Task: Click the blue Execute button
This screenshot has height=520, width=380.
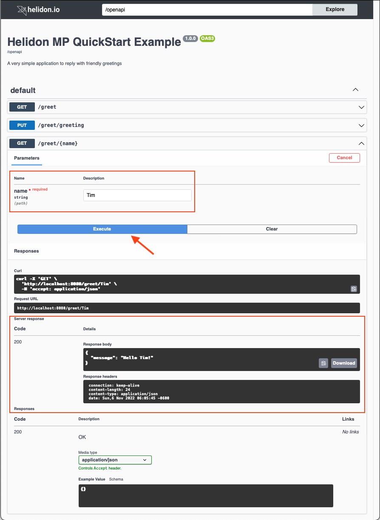Action: 102,229
